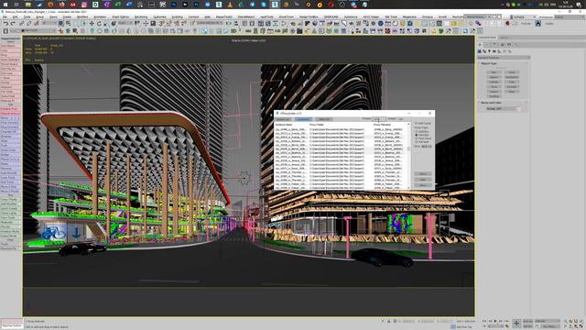
Task: Click Windows Start button in taskbar
Action: tap(5, 5)
